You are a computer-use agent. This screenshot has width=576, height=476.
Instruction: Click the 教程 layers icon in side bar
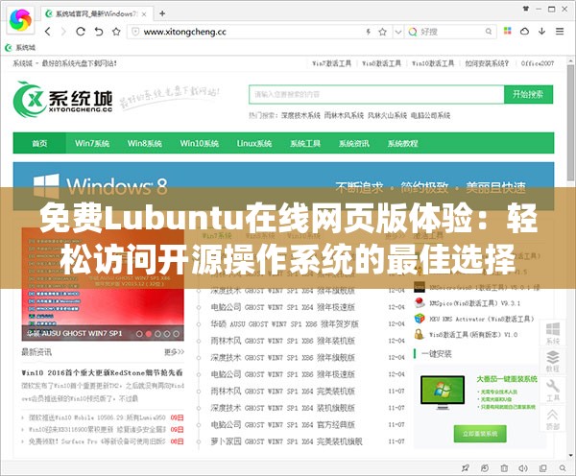pos(553,361)
